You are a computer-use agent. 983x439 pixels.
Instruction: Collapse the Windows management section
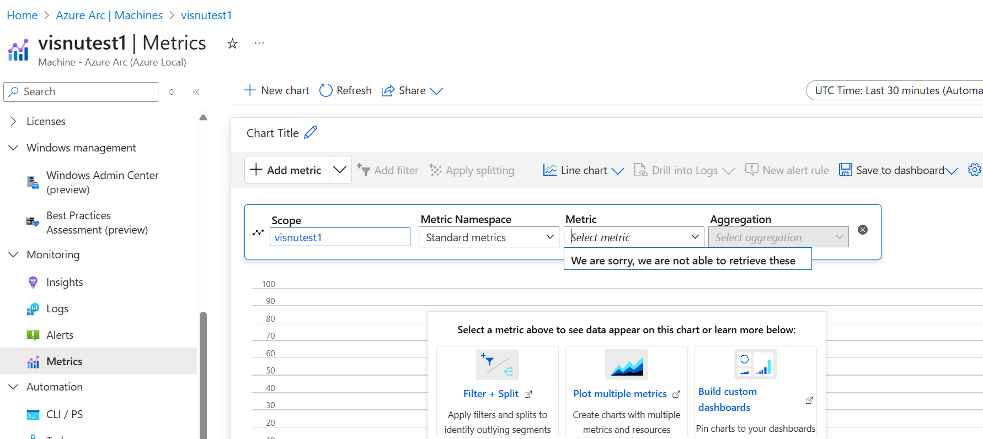coord(13,148)
